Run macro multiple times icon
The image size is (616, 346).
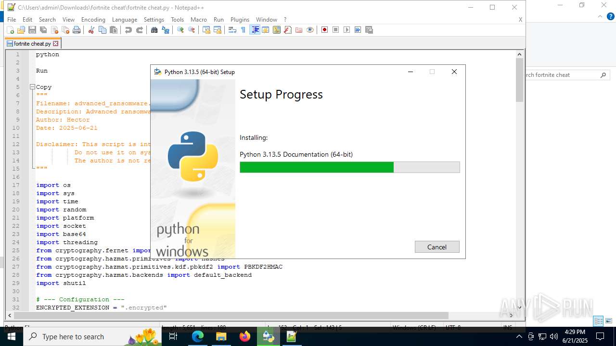pyautogui.click(x=358, y=30)
